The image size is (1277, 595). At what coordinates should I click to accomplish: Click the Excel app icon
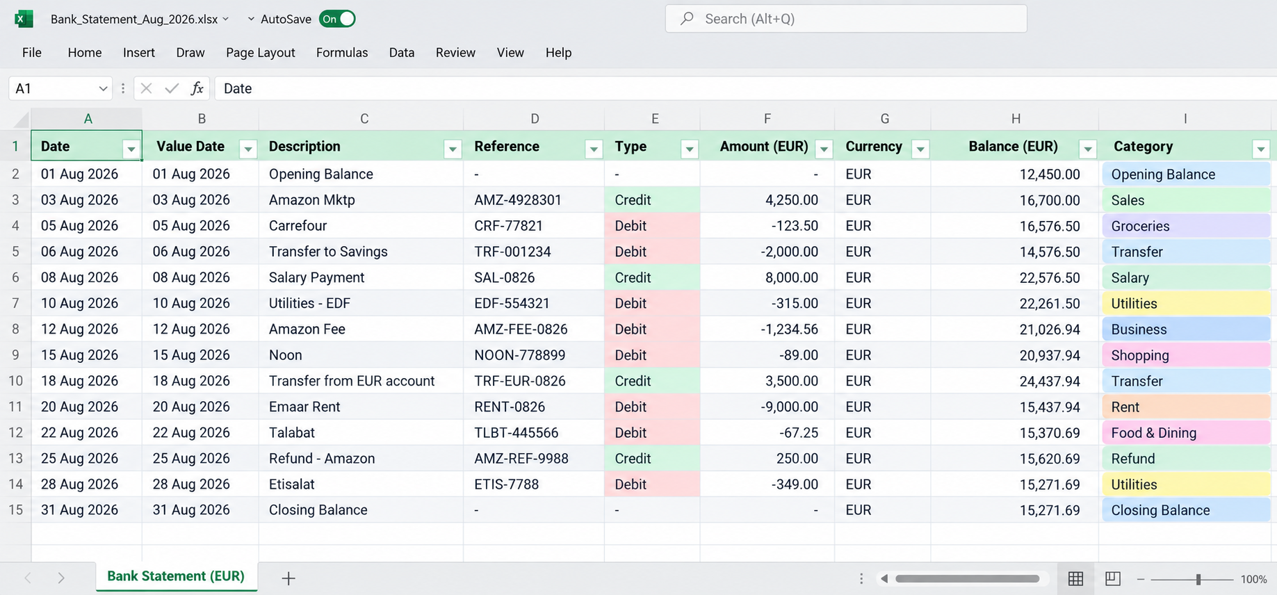pyautogui.click(x=24, y=19)
